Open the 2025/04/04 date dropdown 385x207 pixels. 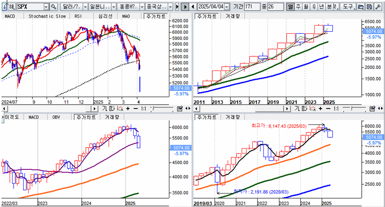tap(227, 7)
